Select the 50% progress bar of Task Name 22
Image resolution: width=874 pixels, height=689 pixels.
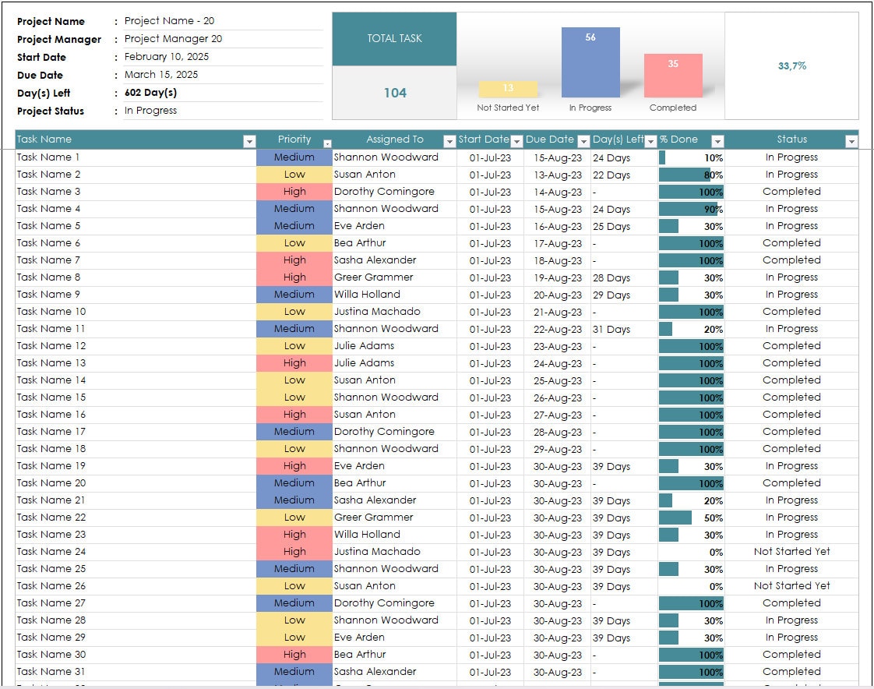point(691,518)
